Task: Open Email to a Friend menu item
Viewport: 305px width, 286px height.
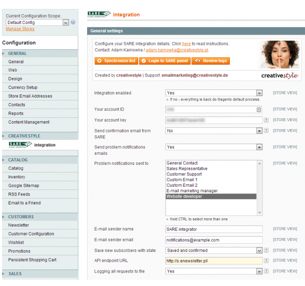Action: [40, 203]
